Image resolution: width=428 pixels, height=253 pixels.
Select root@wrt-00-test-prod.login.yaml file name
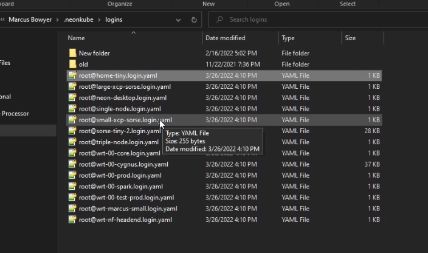click(x=126, y=198)
